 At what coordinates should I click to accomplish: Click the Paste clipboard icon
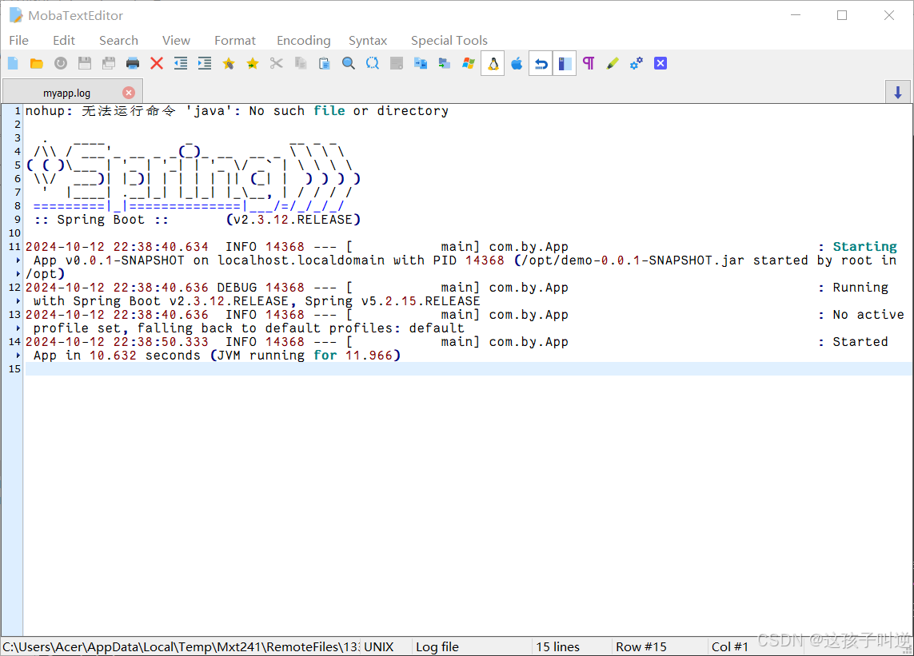coord(325,63)
